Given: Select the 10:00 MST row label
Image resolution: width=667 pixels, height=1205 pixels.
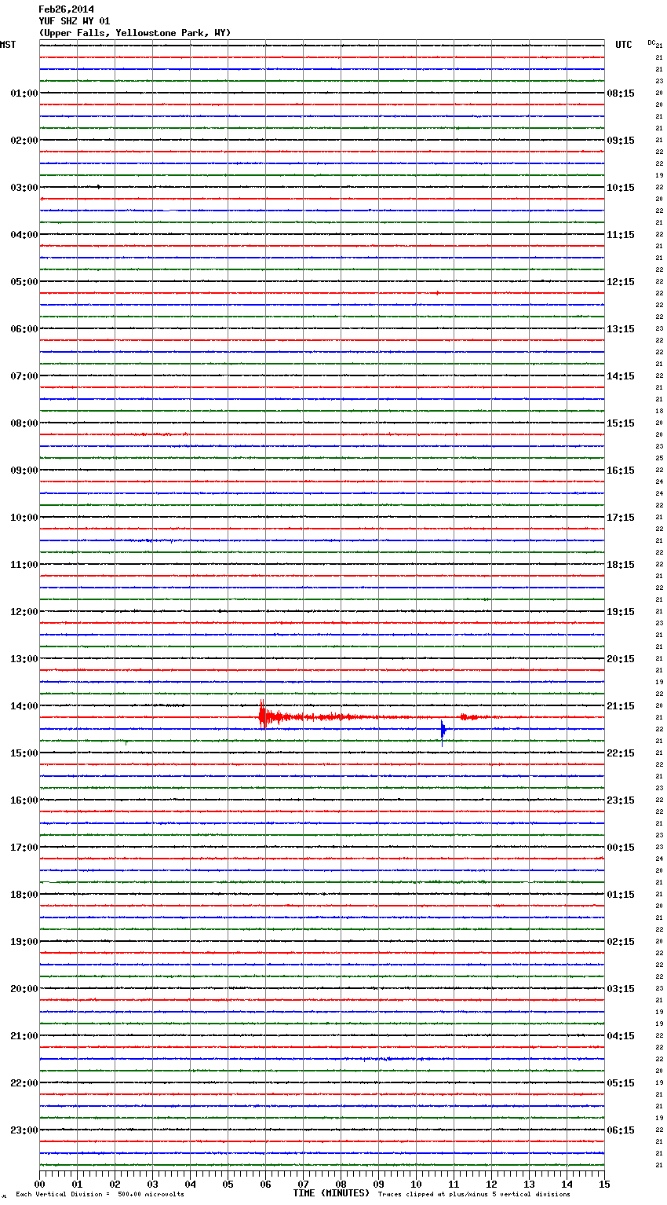Looking at the screenshot, I should 24,518.
